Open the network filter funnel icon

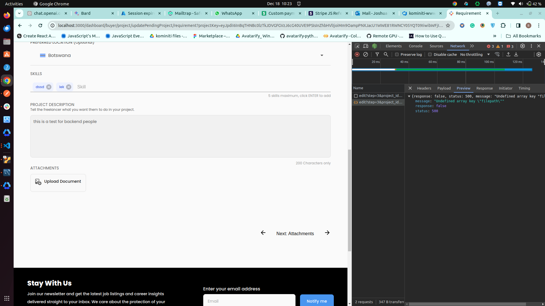click(x=377, y=54)
